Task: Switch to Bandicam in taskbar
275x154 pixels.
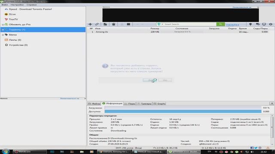Action: [30, 152]
